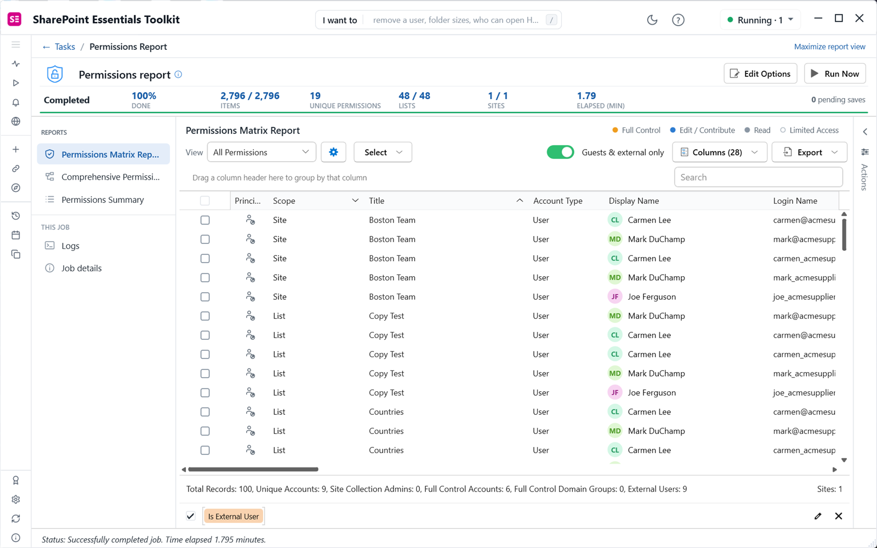Click the info icon beside Permissions report

[178, 75]
